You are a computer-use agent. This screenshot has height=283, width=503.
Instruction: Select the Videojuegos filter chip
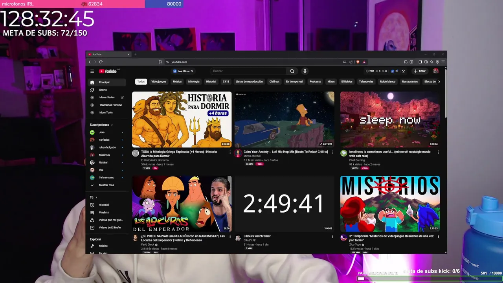point(159,82)
